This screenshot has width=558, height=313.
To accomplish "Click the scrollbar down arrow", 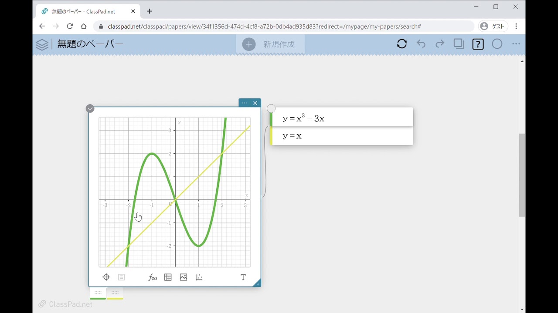I will coord(522,310).
